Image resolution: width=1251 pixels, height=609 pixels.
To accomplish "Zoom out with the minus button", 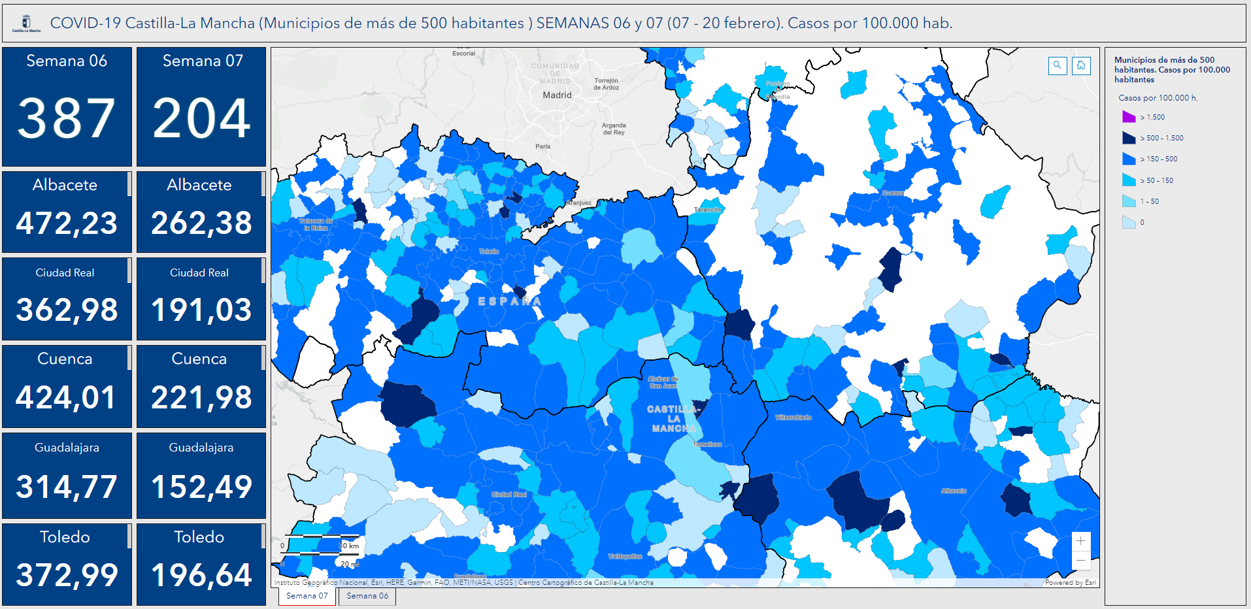I will pos(1082,560).
